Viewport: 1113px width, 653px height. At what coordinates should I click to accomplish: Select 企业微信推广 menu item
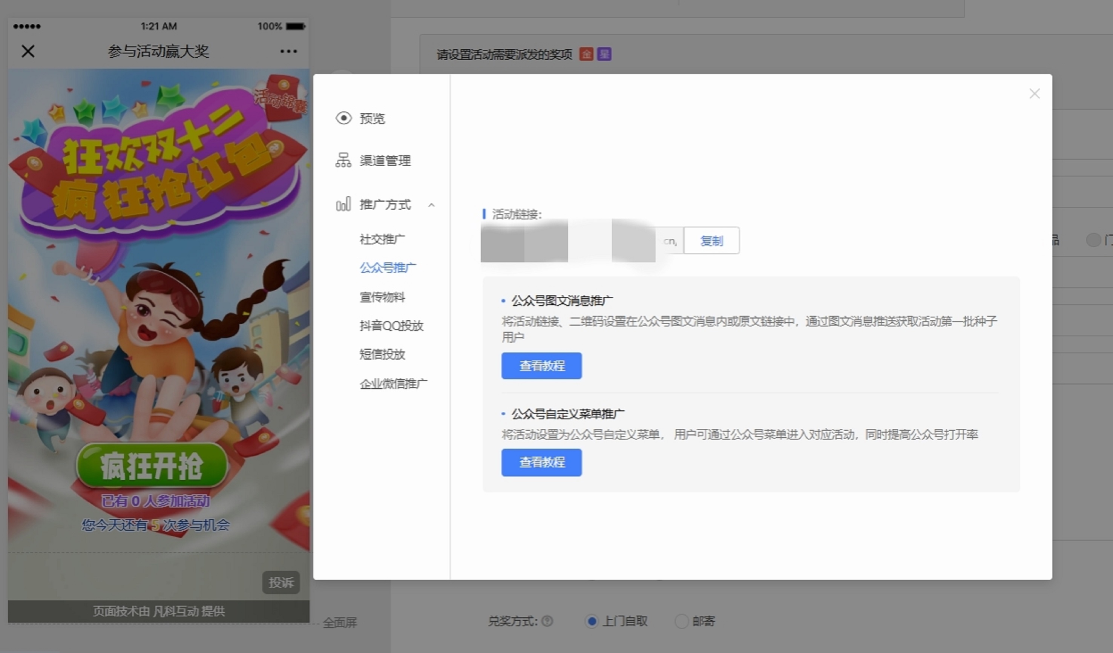point(393,384)
